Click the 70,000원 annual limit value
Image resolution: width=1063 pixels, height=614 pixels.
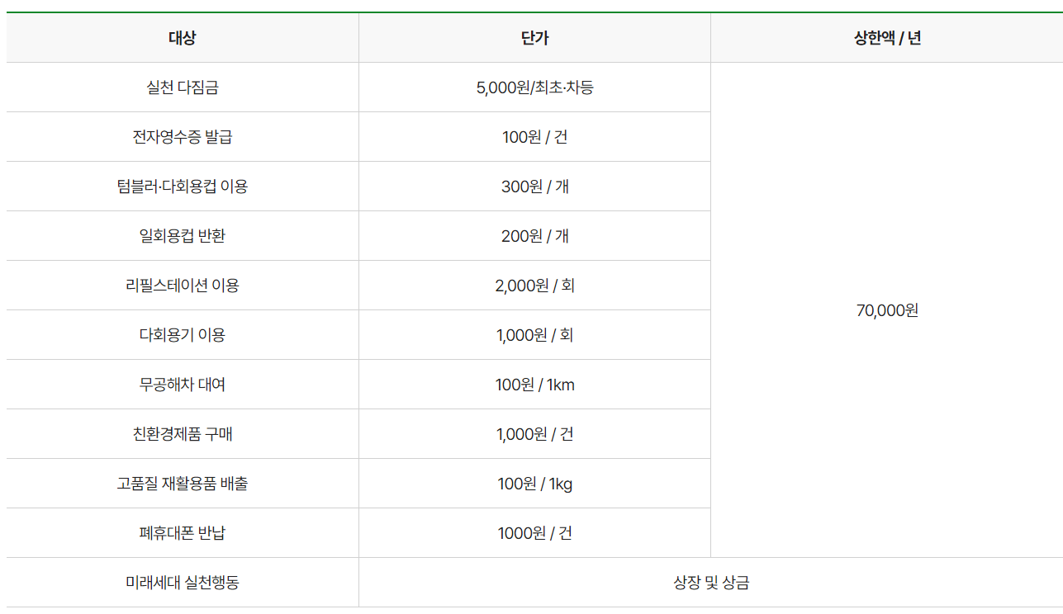pyautogui.click(x=887, y=310)
